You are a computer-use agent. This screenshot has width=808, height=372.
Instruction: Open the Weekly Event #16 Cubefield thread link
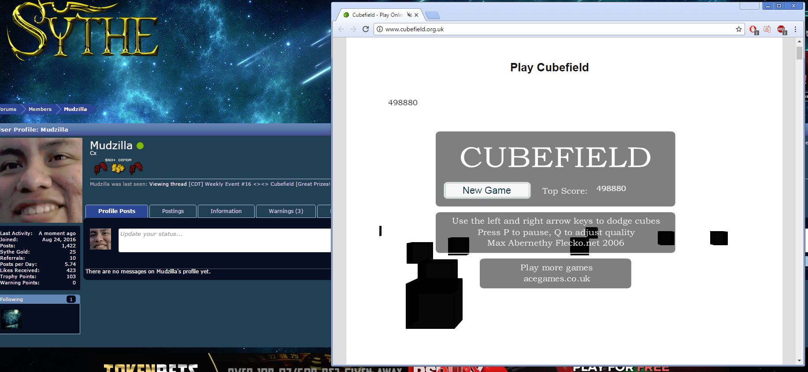(259, 184)
